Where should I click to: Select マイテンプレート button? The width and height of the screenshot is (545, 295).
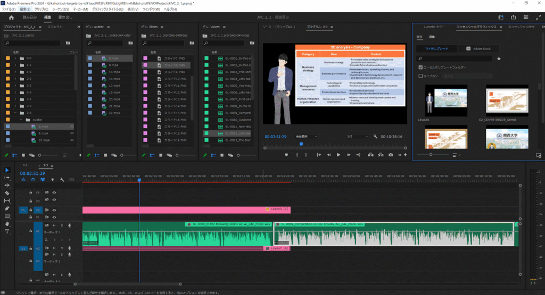point(436,48)
